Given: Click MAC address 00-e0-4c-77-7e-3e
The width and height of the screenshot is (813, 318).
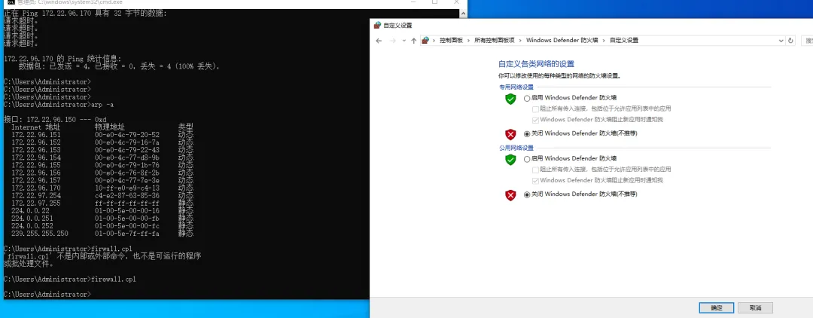Looking at the screenshot, I should click(x=127, y=180).
